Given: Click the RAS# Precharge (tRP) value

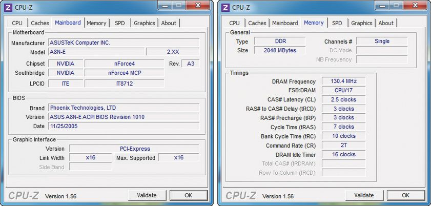Looking at the screenshot, I should (343, 117).
